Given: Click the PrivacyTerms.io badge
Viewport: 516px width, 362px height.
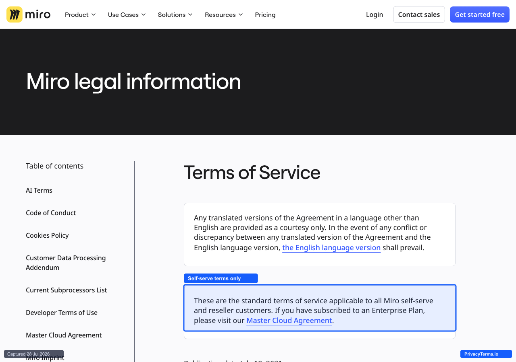Looking at the screenshot, I should (486, 354).
